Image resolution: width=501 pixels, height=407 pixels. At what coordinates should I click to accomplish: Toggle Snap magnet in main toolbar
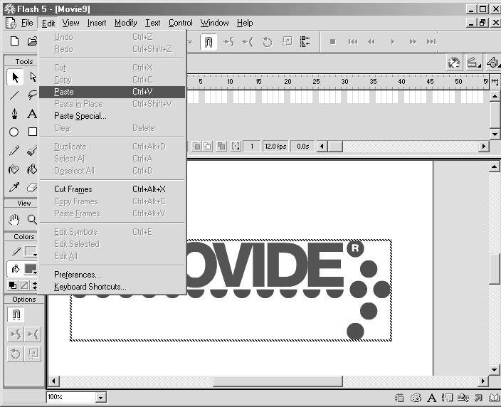[209, 42]
